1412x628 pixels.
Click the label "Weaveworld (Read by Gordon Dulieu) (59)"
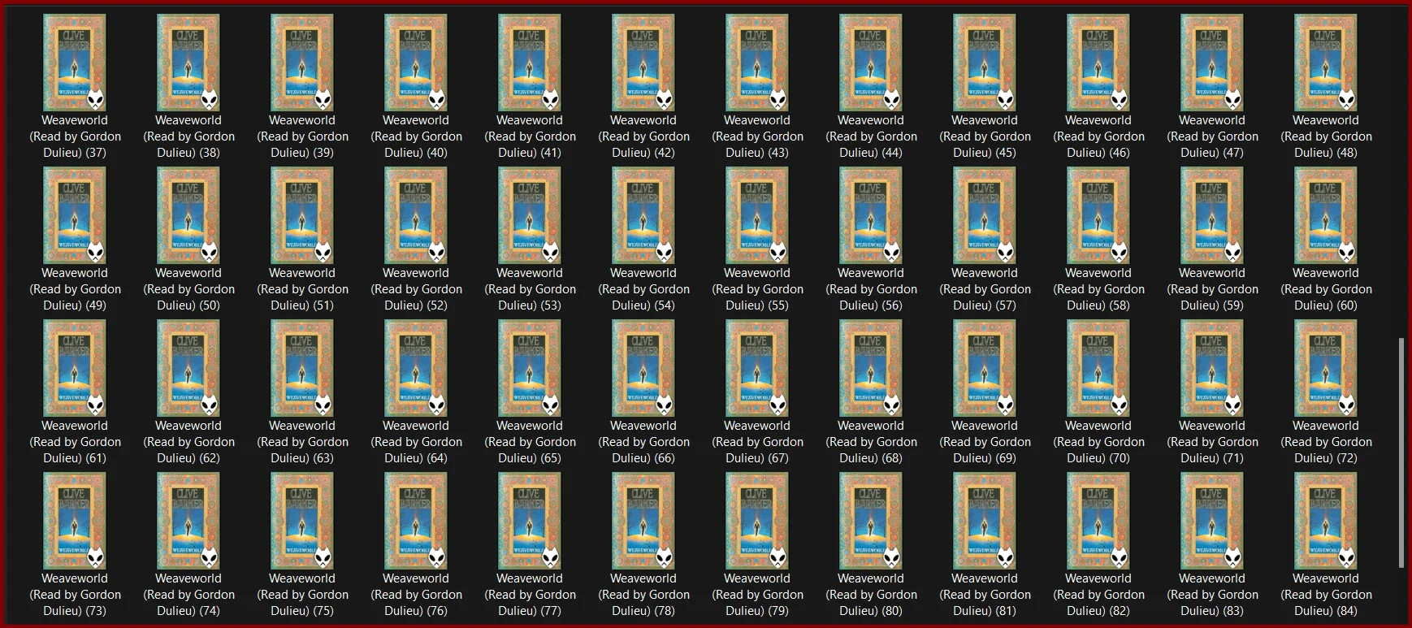tap(1212, 289)
